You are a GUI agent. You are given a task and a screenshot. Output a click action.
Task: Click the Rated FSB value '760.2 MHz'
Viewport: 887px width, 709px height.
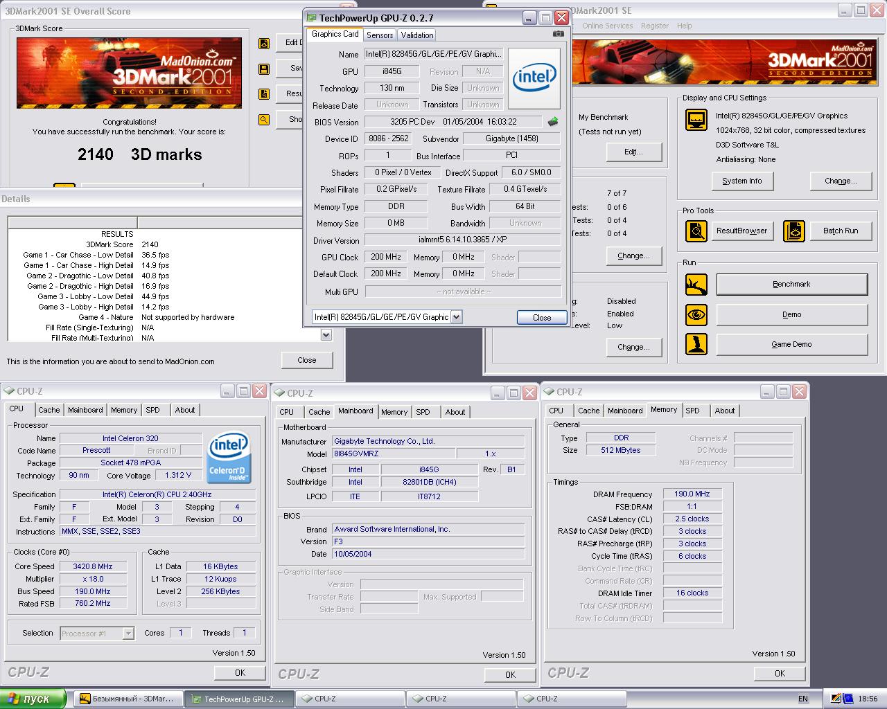point(93,604)
